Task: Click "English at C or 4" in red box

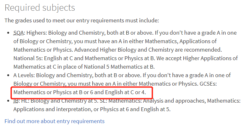Action: pyautogui.click(x=125, y=92)
